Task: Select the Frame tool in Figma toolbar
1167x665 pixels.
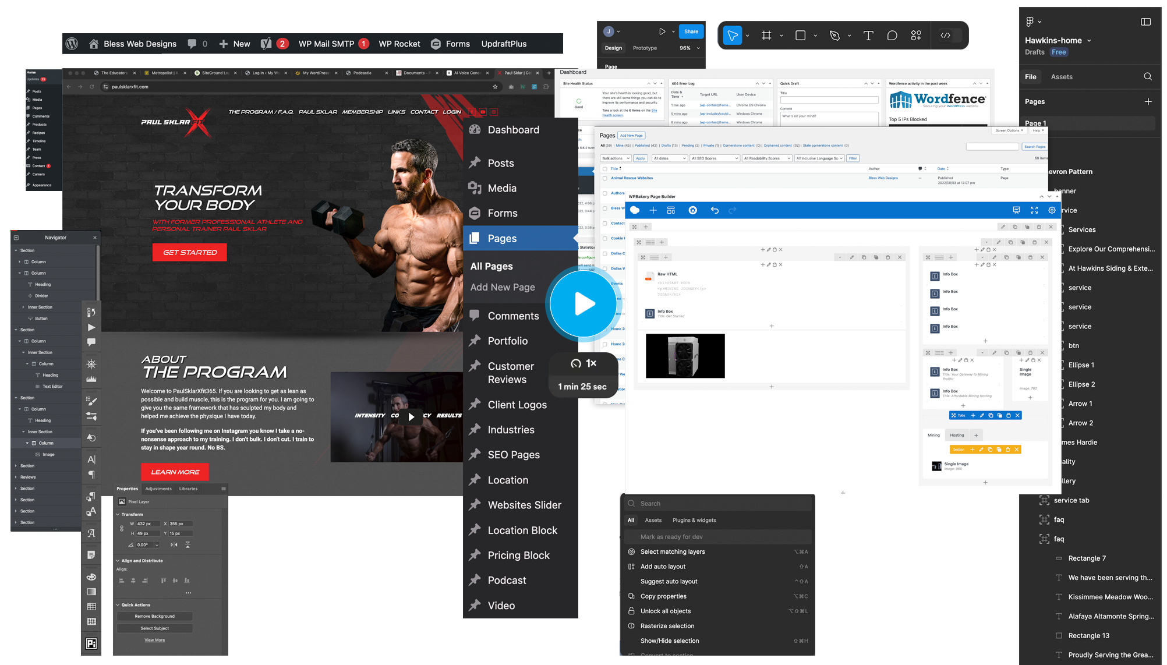Action: coord(766,36)
